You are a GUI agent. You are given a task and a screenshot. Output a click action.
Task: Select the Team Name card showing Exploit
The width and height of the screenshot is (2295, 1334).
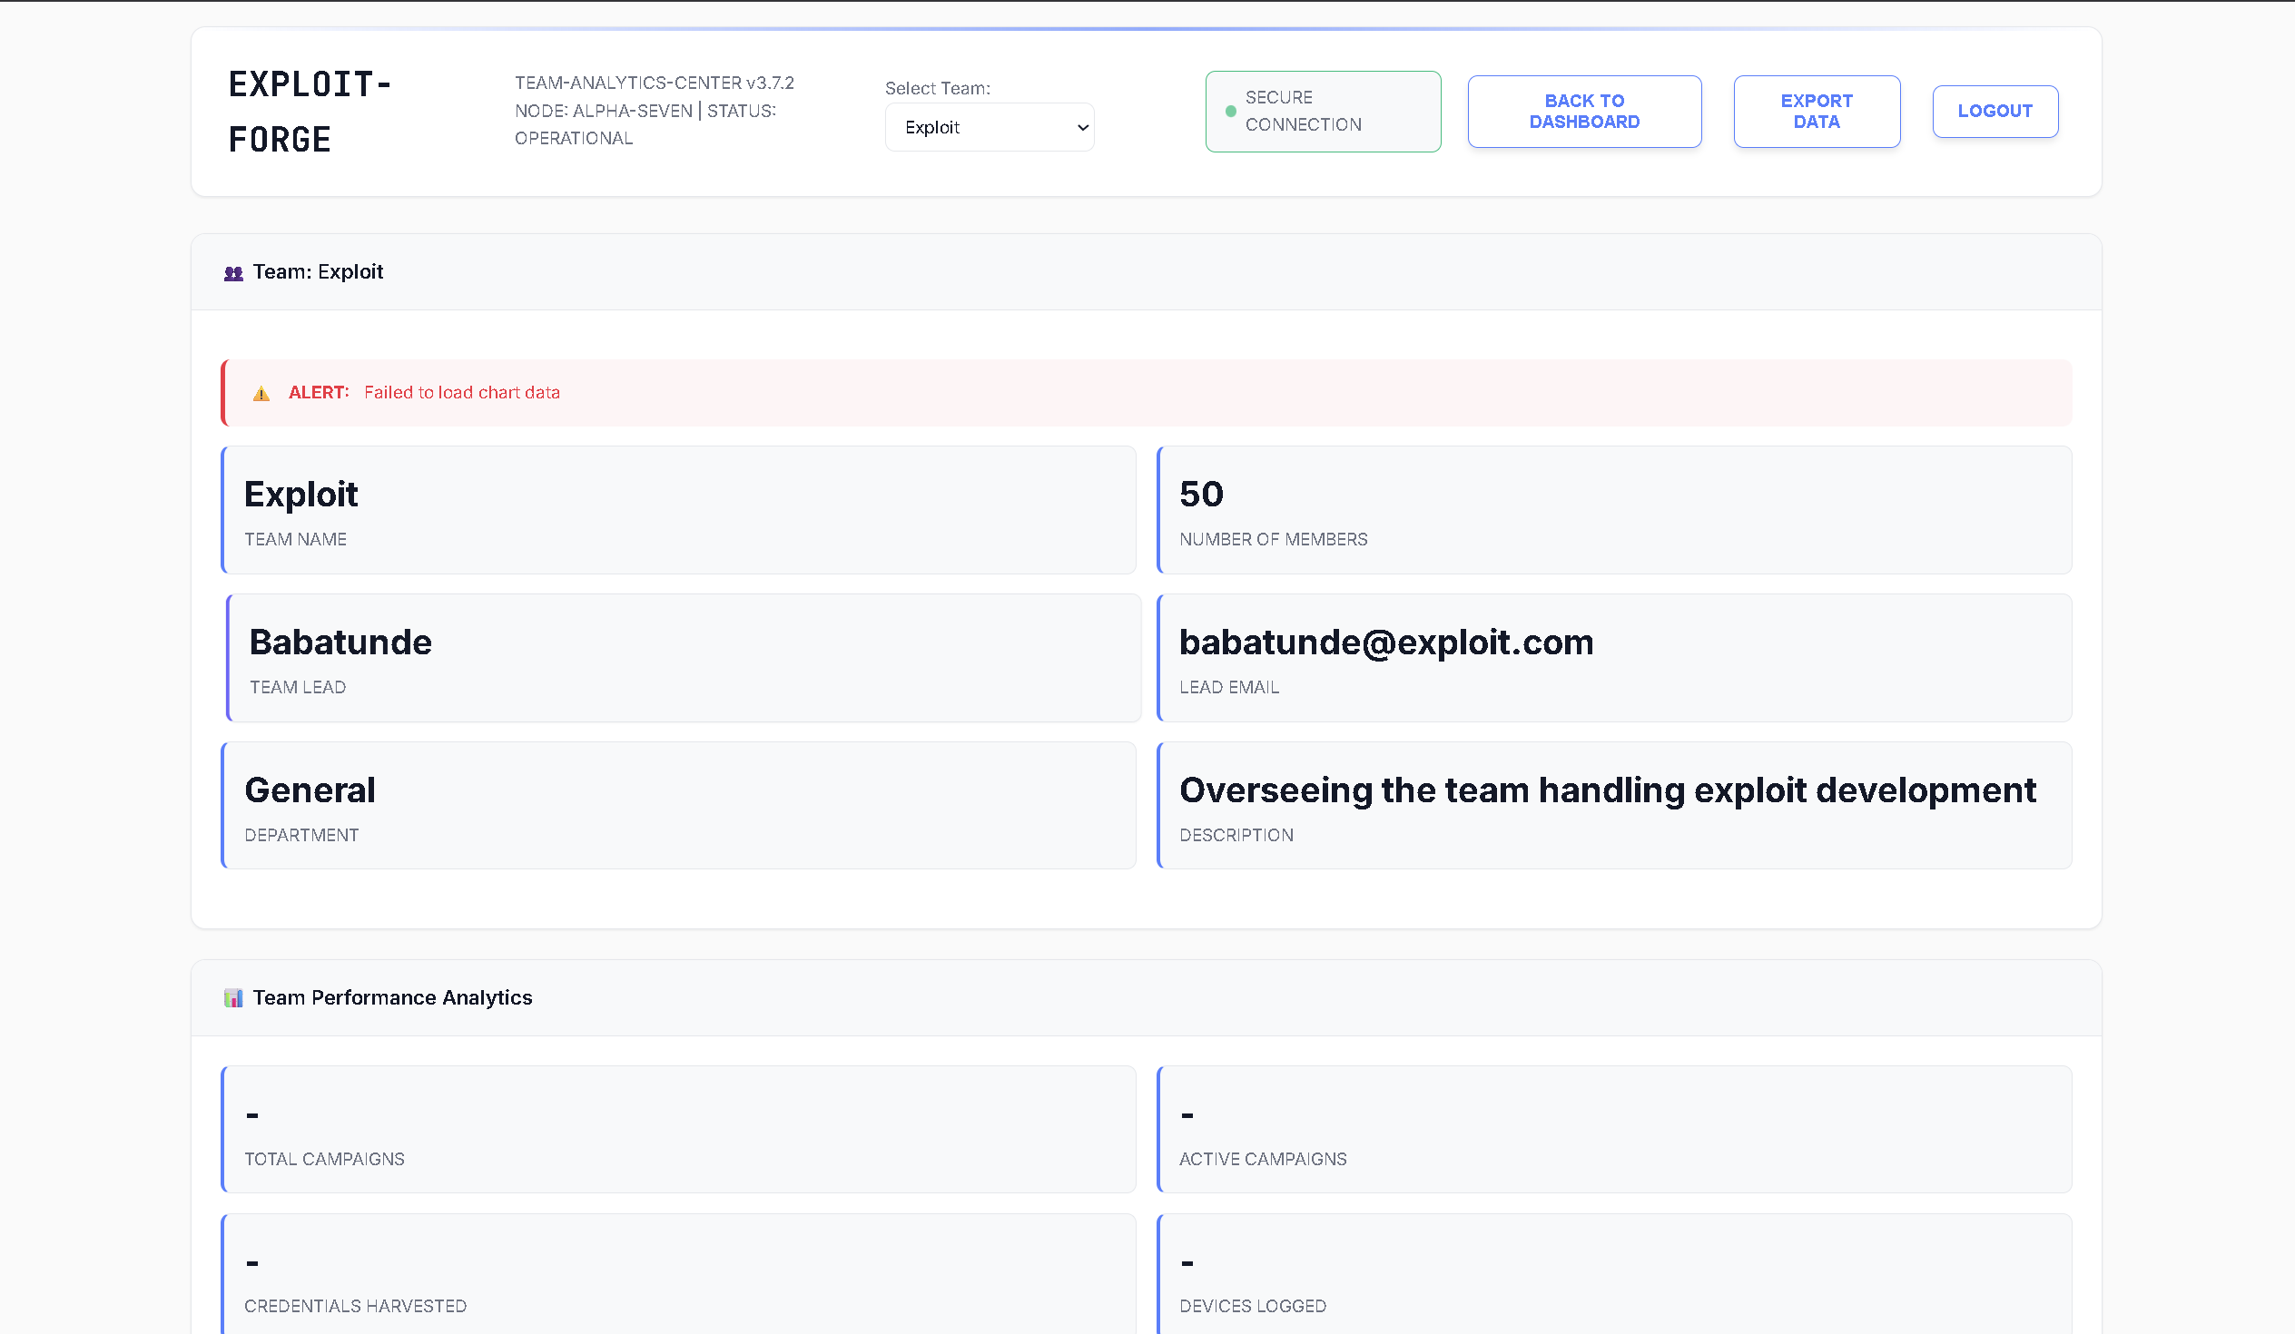[x=677, y=510]
